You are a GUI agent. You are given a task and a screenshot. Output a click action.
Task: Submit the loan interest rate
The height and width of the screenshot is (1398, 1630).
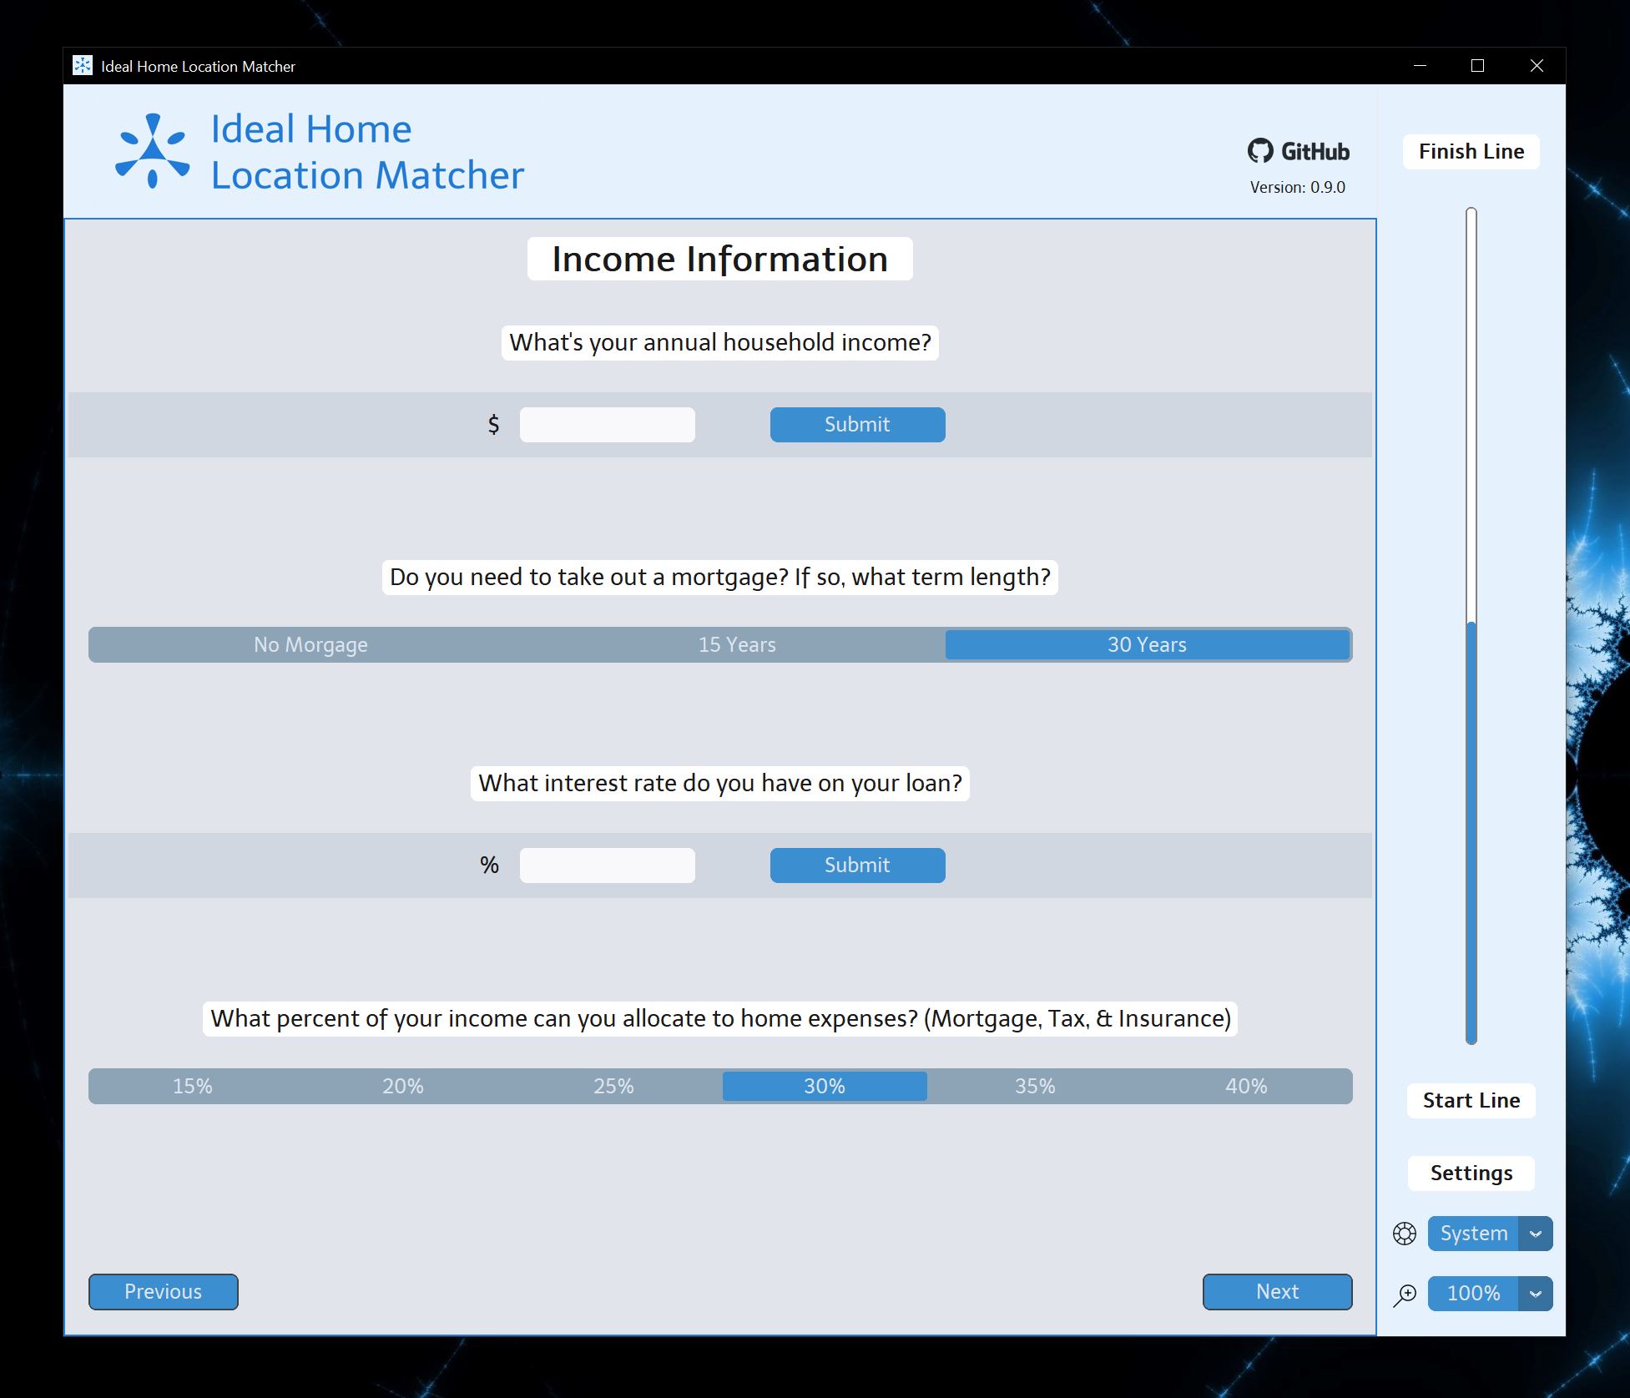(x=857, y=865)
